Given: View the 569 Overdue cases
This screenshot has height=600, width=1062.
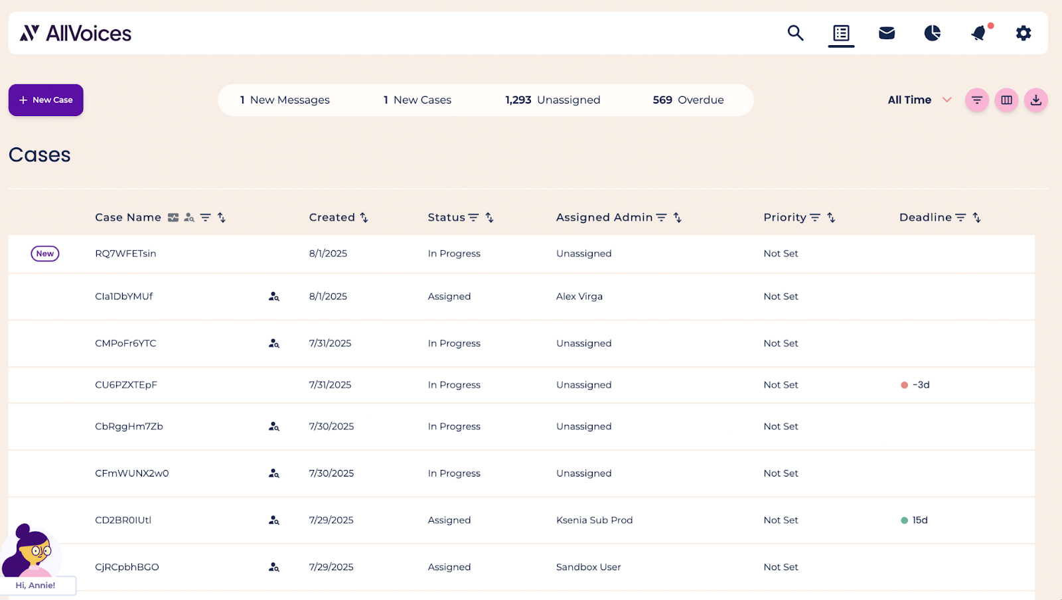Looking at the screenshot, I should 688,100.
